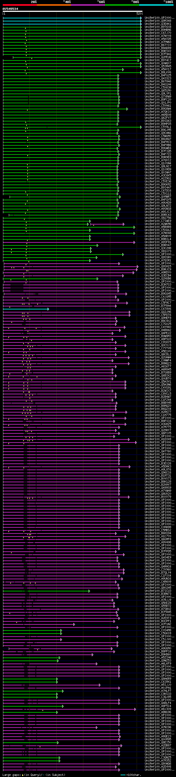Click the orange ~40% identity legend segment
This screenshot has width=176, height=777.
tap(54, 5)
